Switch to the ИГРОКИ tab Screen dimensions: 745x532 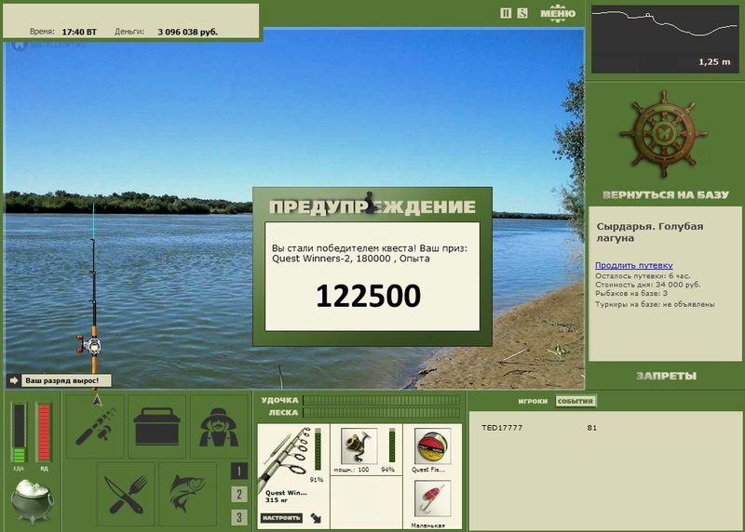click(533, 401)
